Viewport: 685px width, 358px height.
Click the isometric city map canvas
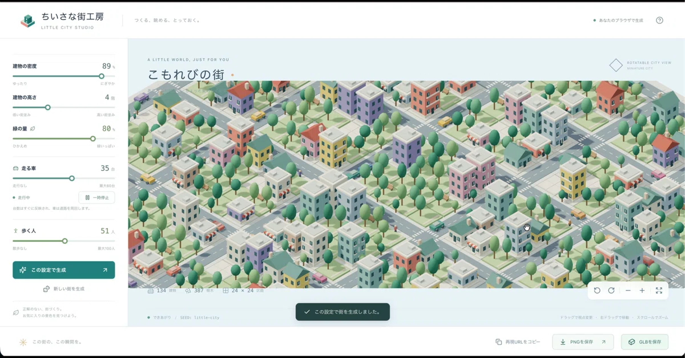(x=406, y=184)
